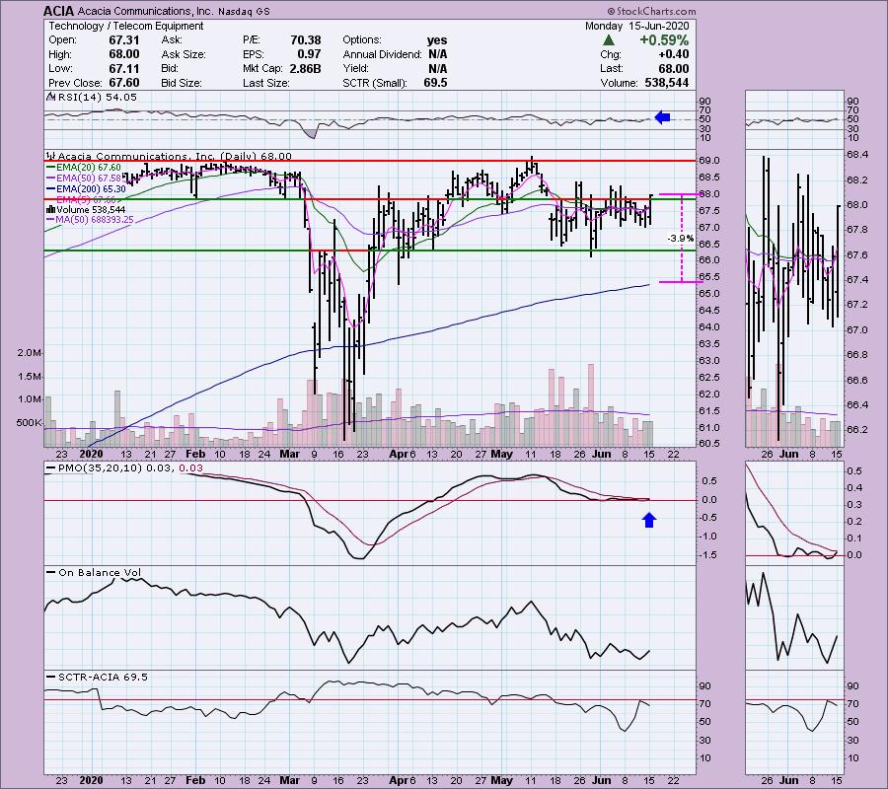Select the Prev Close value 67.60

point(124,83)
